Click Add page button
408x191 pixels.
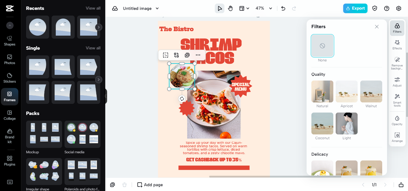tap(150, 185)
